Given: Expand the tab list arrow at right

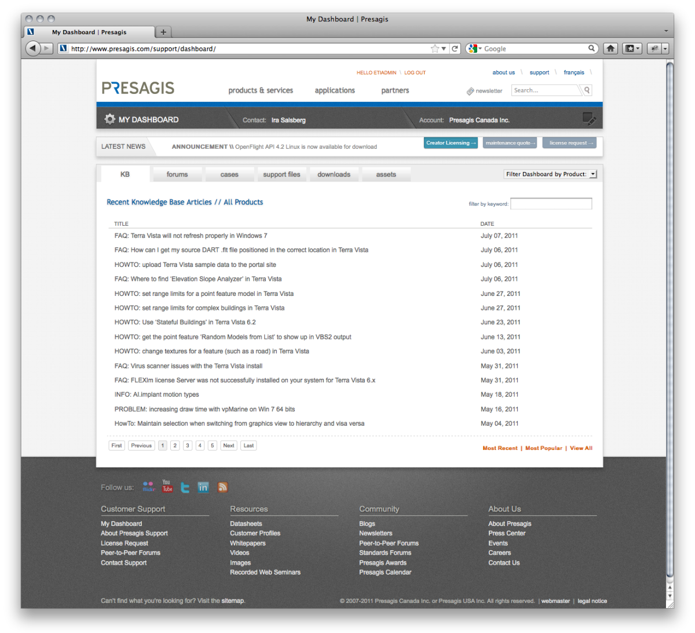Looking at the screenshot, I should pyautogui.click(x=666, y=31).
